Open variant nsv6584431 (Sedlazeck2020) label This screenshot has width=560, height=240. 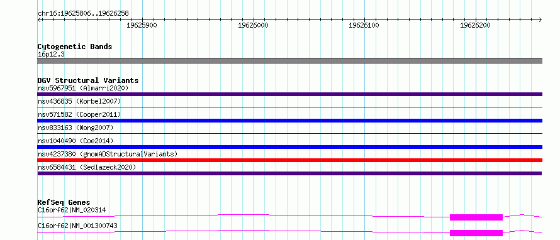point(87,167)
